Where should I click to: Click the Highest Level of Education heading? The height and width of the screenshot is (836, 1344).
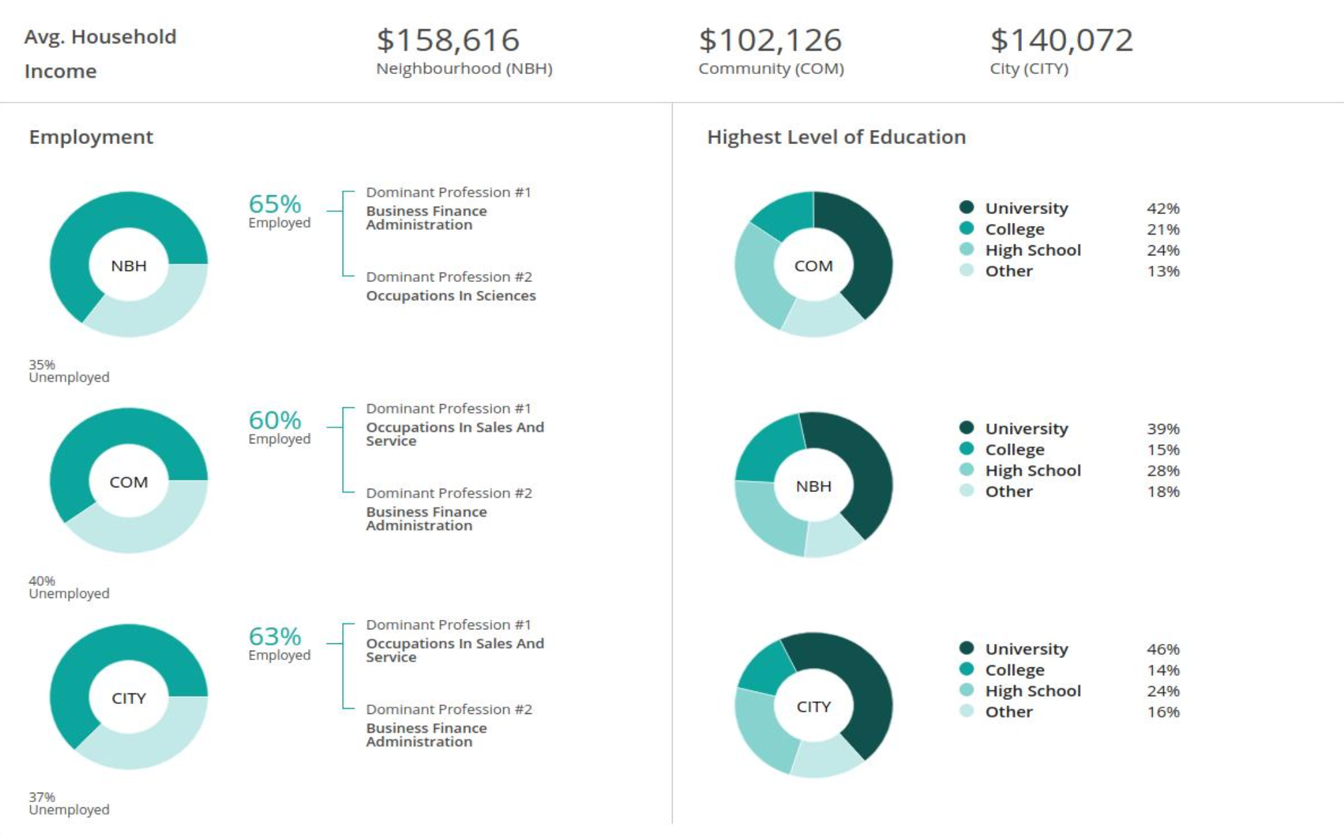pyautogui.click(x=836, y=137)
